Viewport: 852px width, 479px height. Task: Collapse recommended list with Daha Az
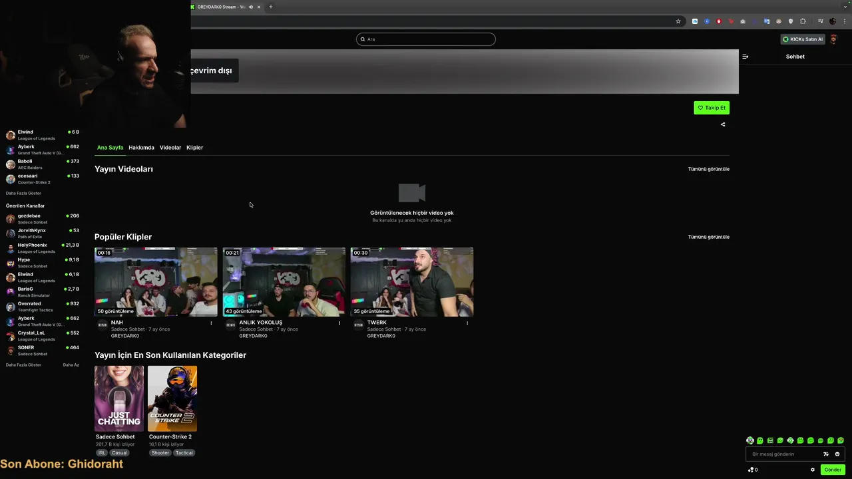(71, 365)
